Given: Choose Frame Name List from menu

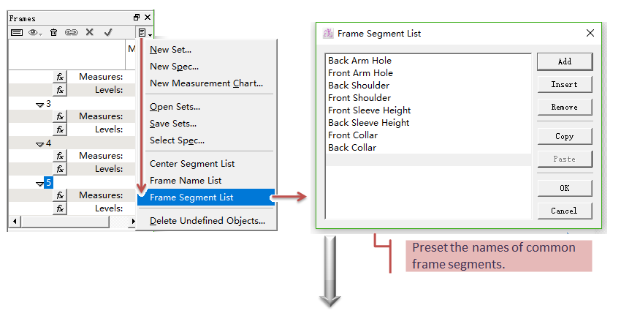Looking at the screenshot, I should [186, 181].
